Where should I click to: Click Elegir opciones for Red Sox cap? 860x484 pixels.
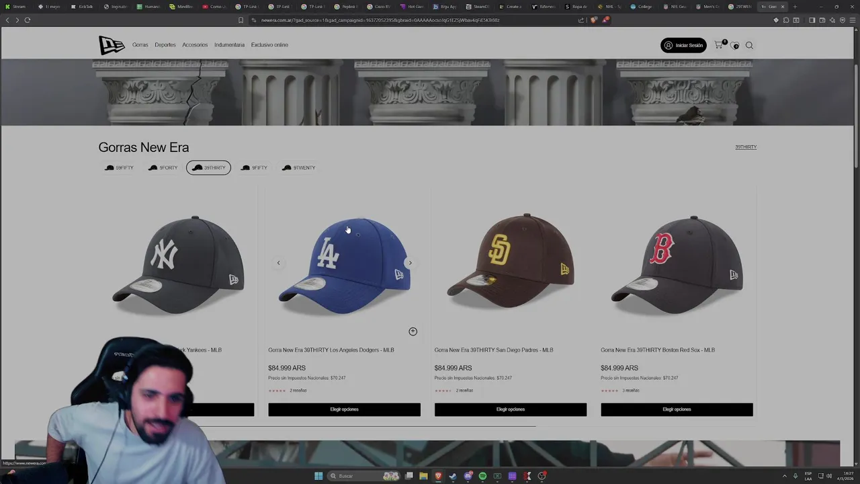(677, 409)
